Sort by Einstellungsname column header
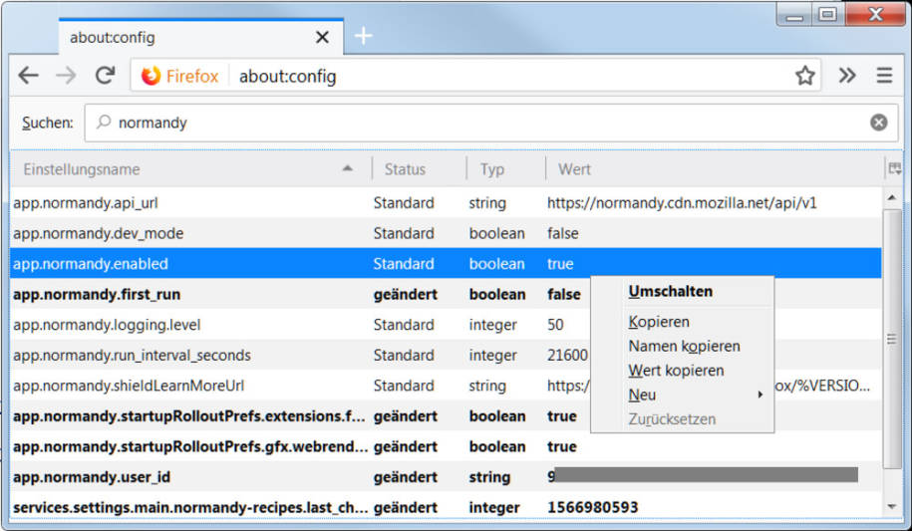Image resolution: width=912 pixels, height=531 pixels. (x=190, y=169)
